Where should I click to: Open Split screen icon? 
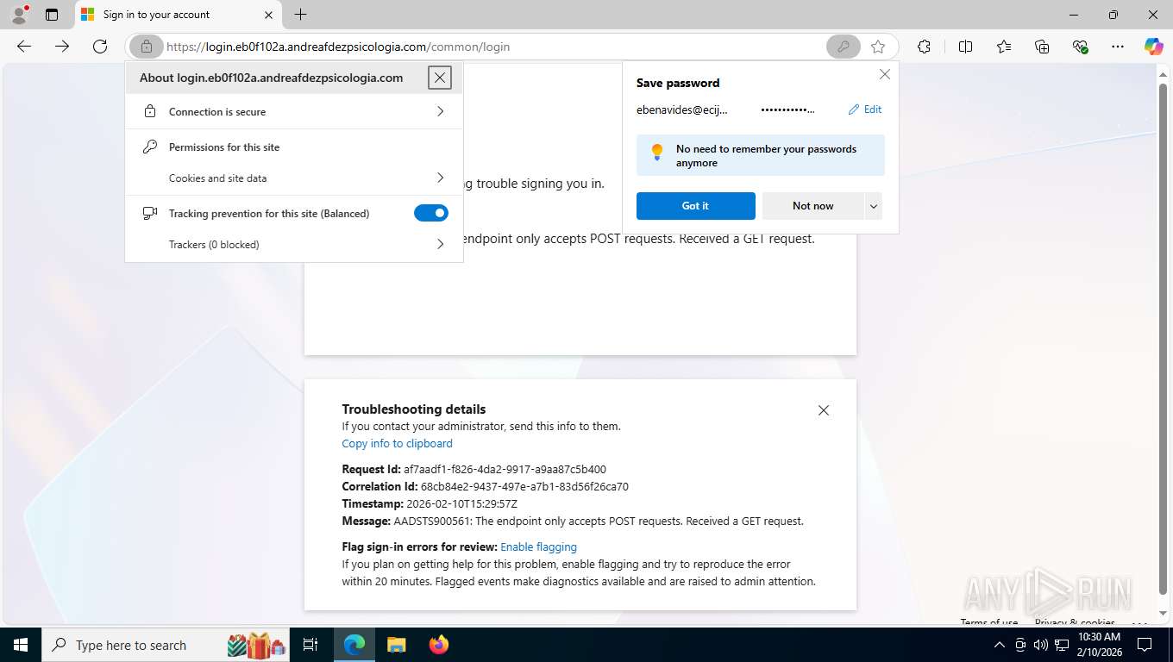[x=965, y=47]
